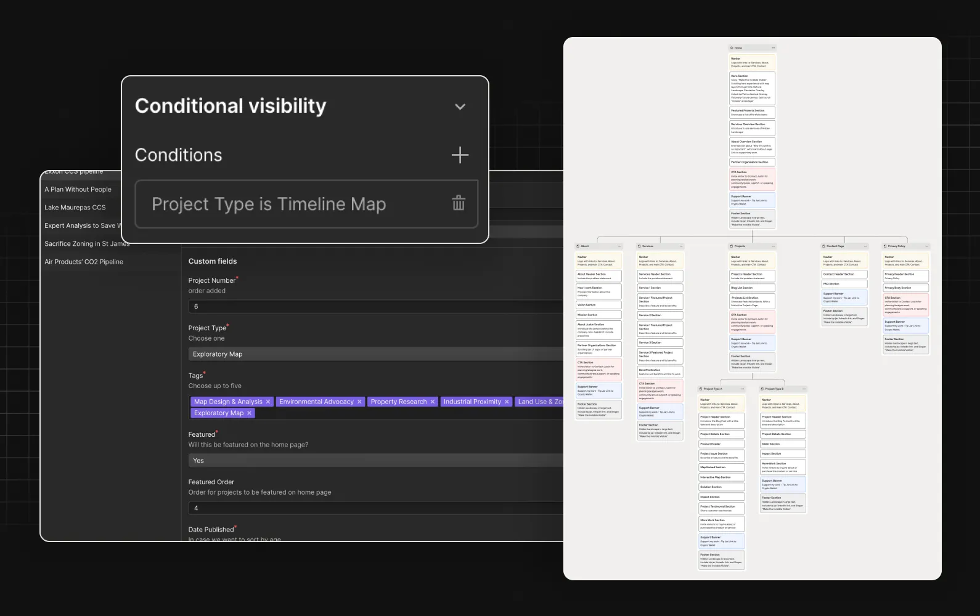Click the About page icon in sitemap
This screenshot has width=980, height=616.
click(x=578, y=246)
